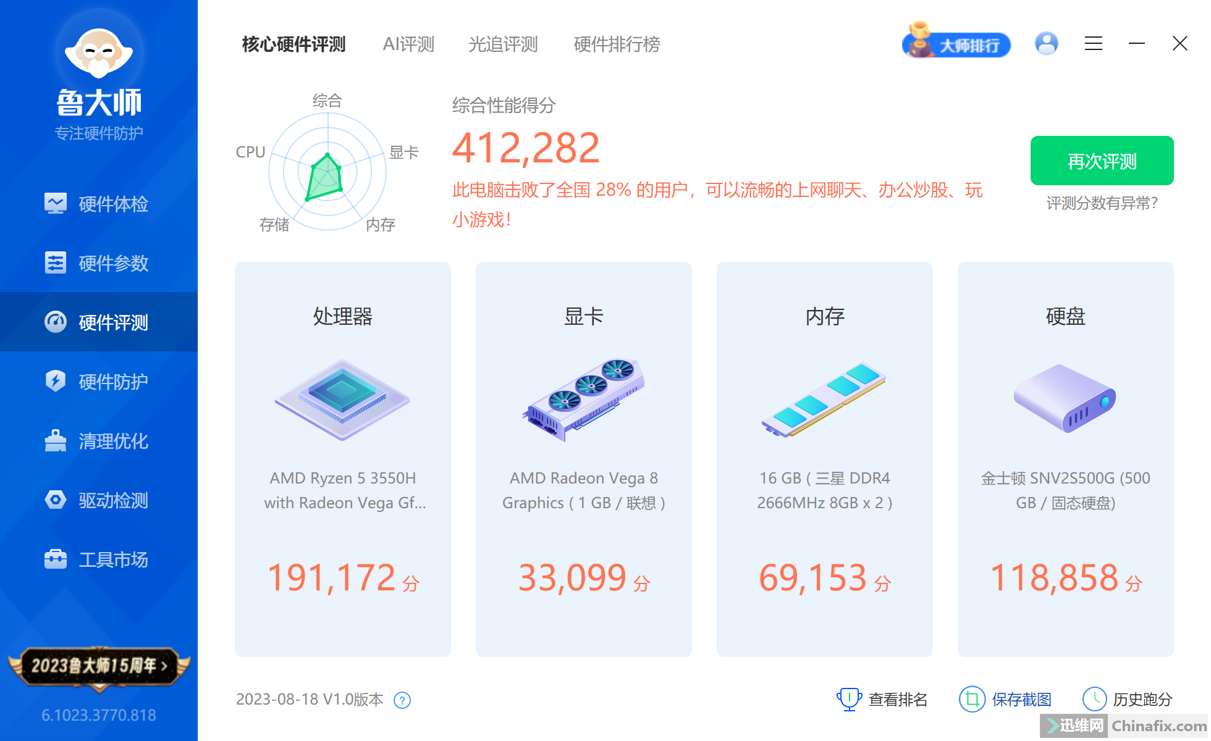Click the version number 6.1023.3770.818
The height and width of the screenshot is (741, 1211).
click(99, 715)
